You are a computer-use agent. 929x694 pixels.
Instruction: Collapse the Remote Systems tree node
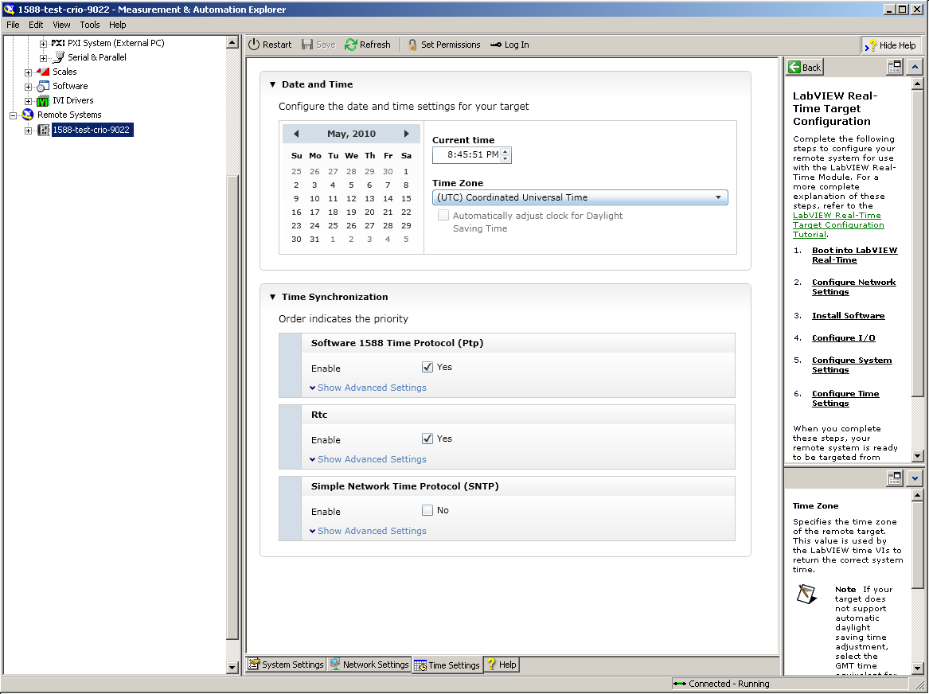(x=13, y=115)
